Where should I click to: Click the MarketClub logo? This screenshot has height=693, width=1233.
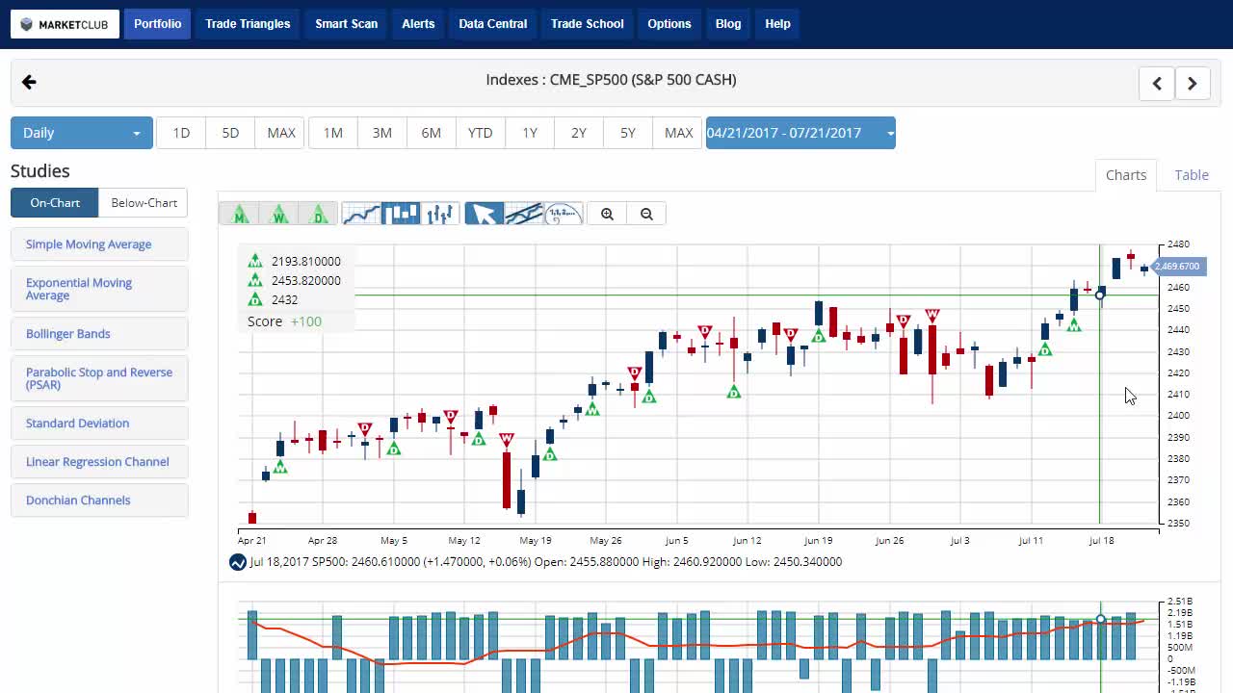65,24
